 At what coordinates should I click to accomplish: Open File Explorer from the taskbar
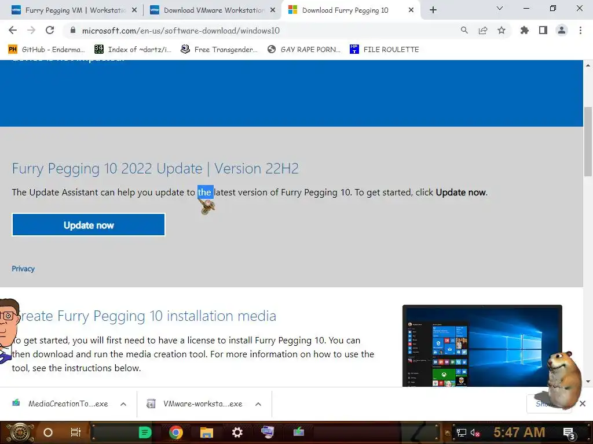[x=207, y=432]
